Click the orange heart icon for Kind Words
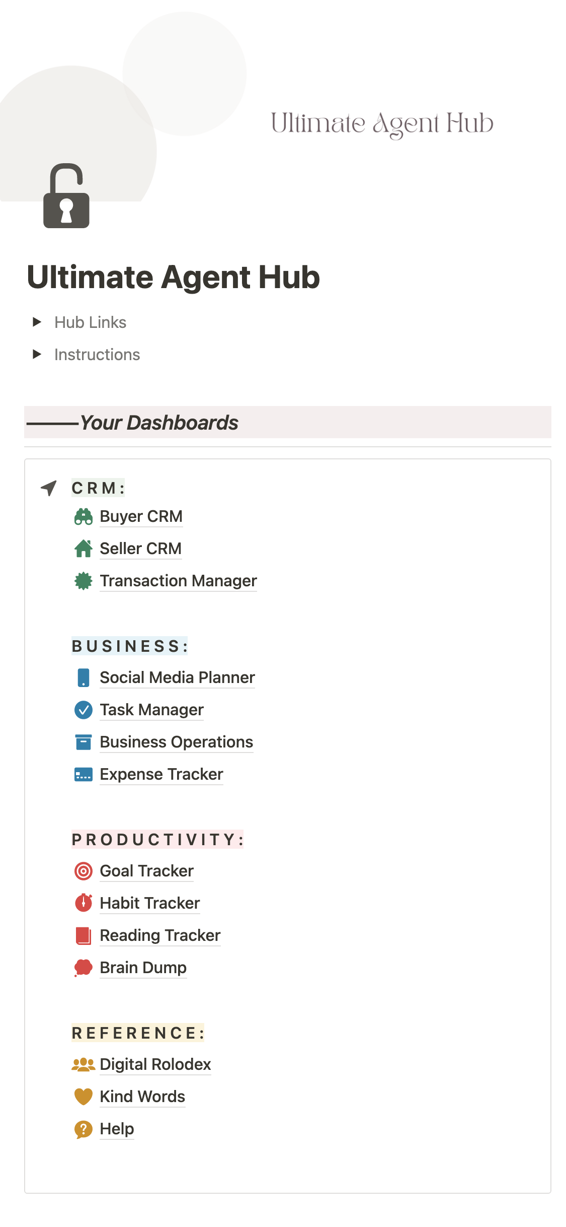The height and width of the screenshot is (1227, 566). [x=84, y=1097]
